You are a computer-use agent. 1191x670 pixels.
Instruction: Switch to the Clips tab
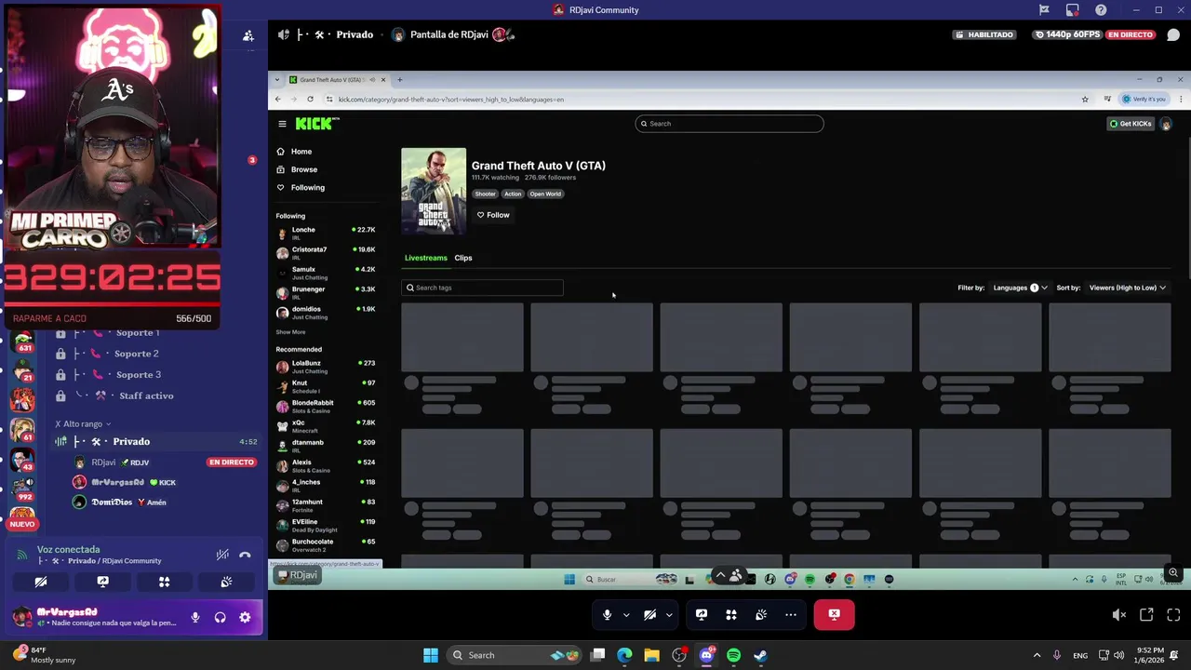point(463,258)
